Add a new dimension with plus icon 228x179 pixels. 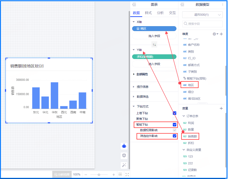[x=221, y=34]
